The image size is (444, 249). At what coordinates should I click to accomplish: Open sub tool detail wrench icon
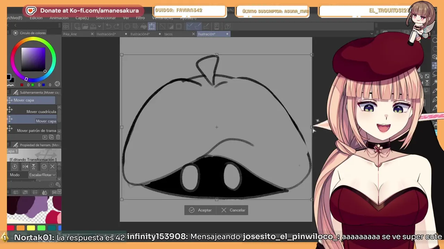[58, 184]
